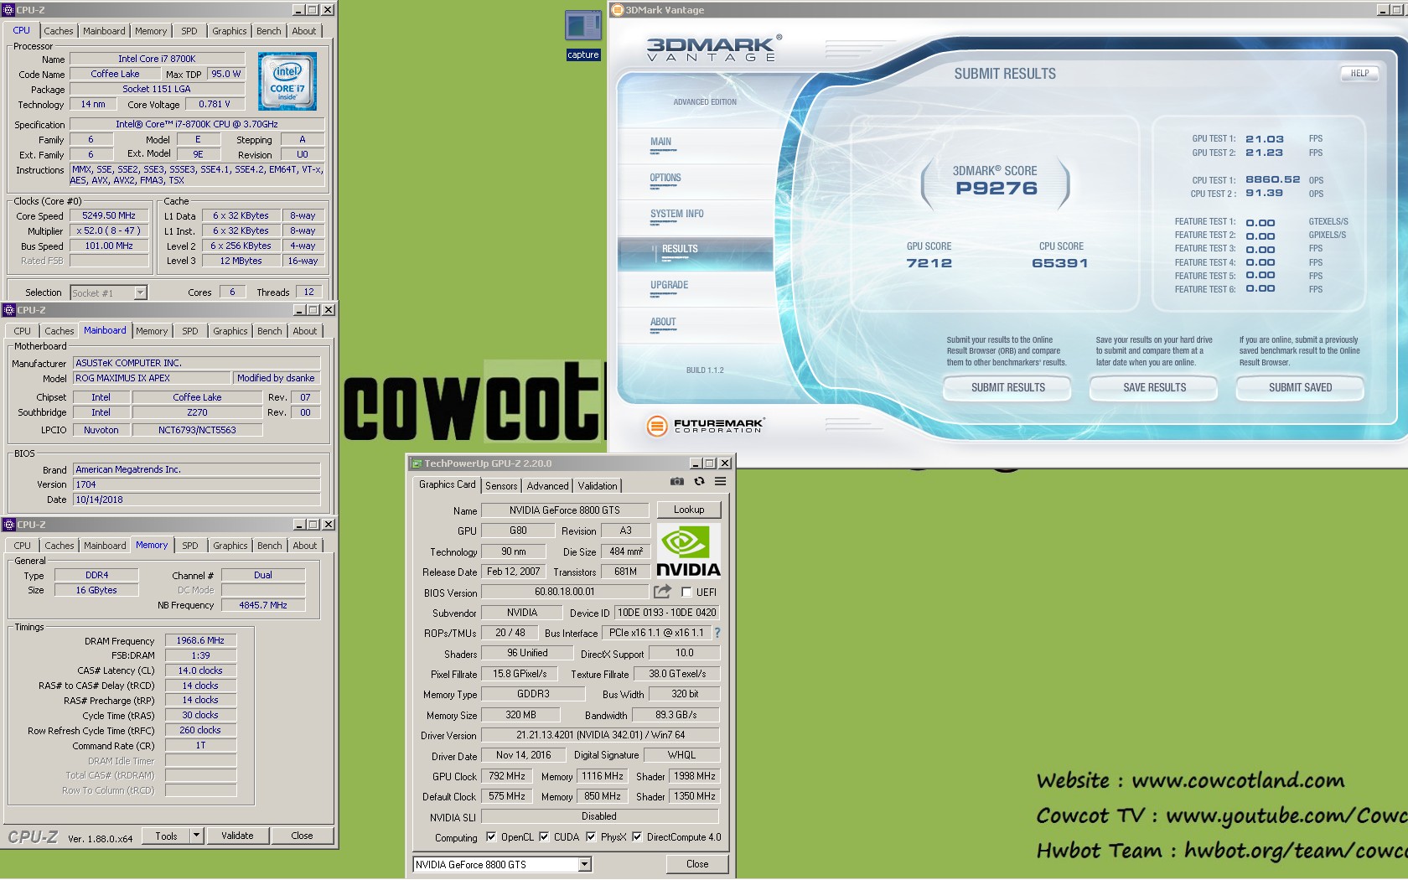Click the Tools button in CPU-Z
1408x880 pixels.
[x=166, y=836]
